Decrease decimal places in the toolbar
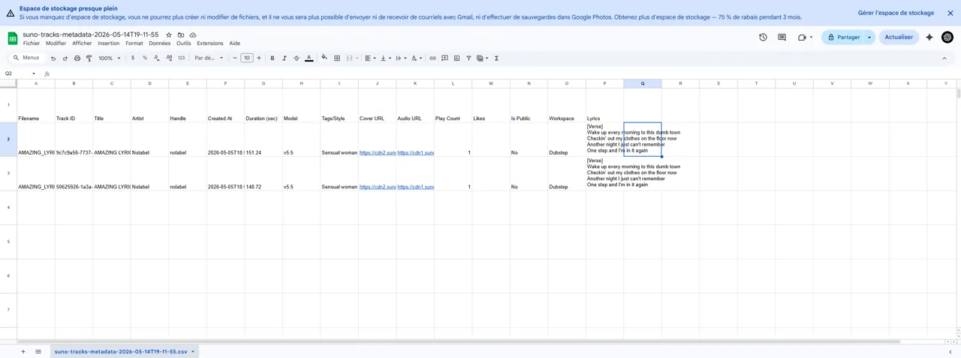This screenshot has height=358, width=961. click(x=157, y=58)
